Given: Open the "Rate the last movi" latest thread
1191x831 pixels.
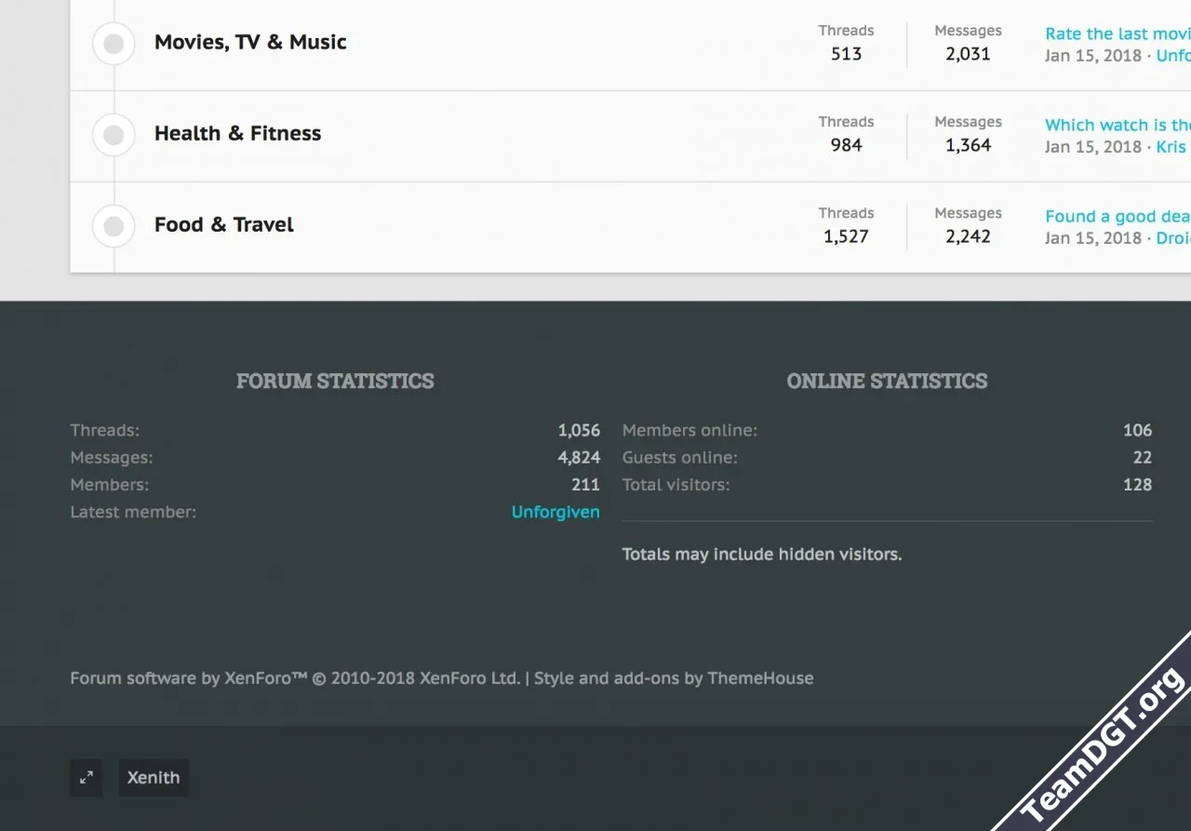Looking at the screenshot, I should (1117, 34).
